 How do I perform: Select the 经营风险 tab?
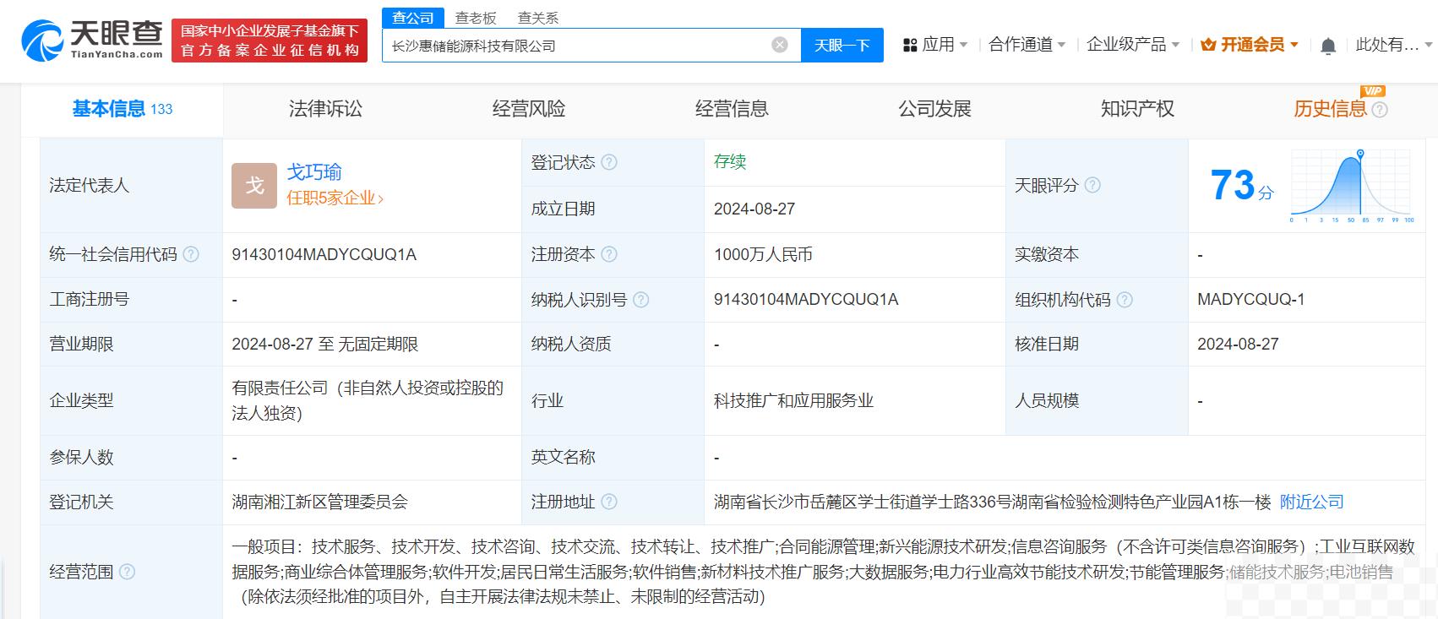click(529, 109)
